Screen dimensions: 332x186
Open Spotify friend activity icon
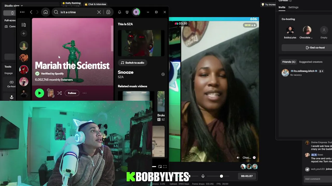pyautogui.click(x=127, y=12)
